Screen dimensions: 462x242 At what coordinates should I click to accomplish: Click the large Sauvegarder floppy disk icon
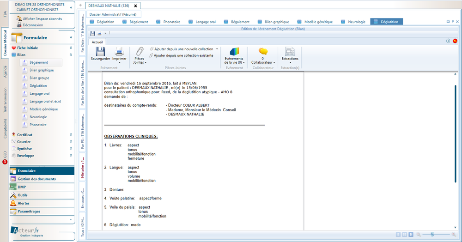click(x=100, y=51)
